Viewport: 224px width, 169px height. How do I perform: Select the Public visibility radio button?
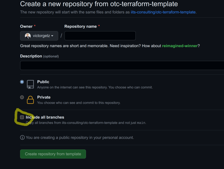coord(22,82)
